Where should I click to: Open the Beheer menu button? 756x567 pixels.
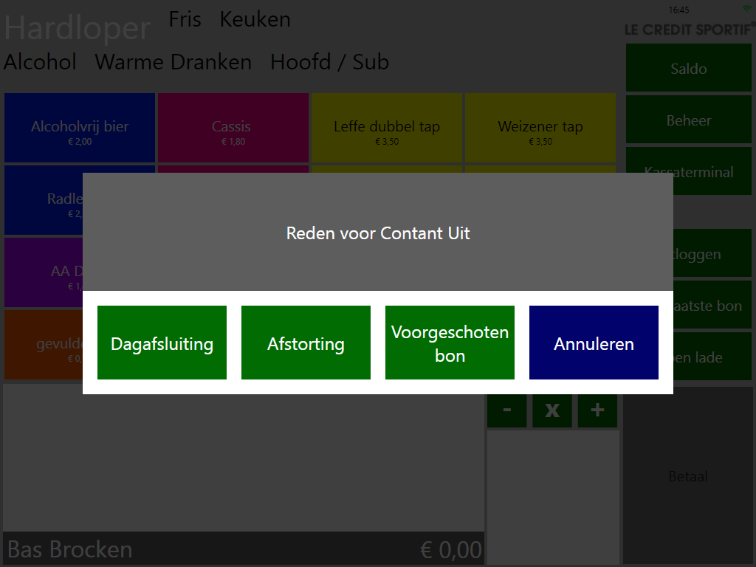pos(689,120)
